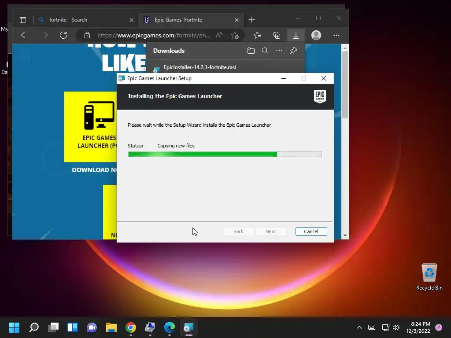Screen dimensions: 451x338
Task: Click the setup window title bar icon
Action: 122,78
